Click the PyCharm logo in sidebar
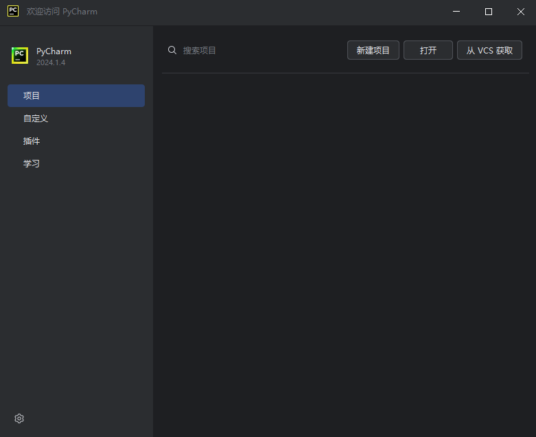This screenshot has width=536, height=437. [x=20, y=56]
